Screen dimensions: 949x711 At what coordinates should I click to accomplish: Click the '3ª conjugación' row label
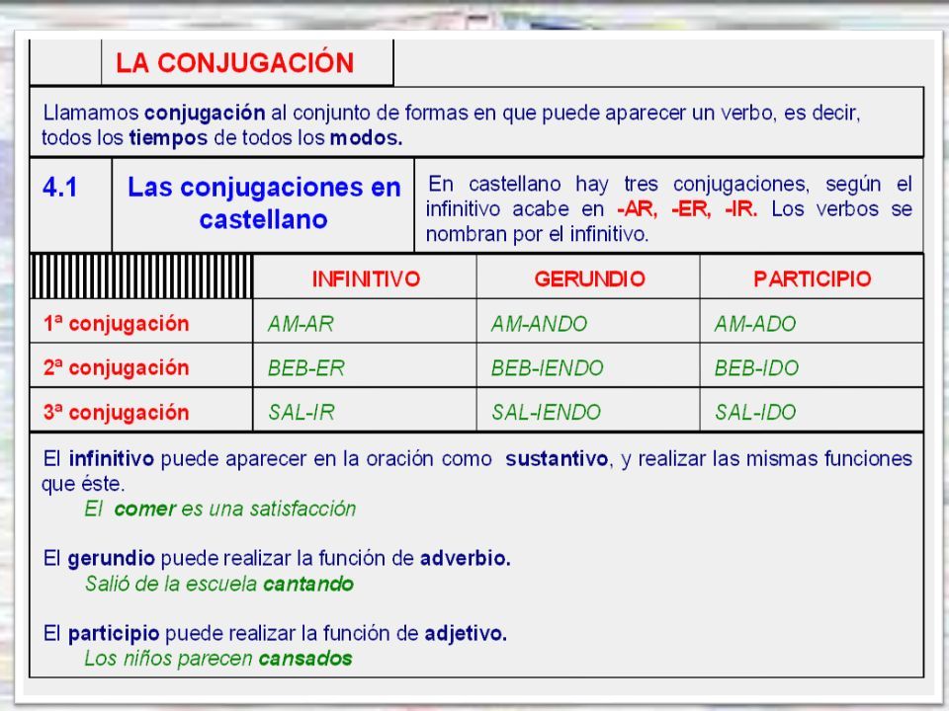[x=117, y=413]
